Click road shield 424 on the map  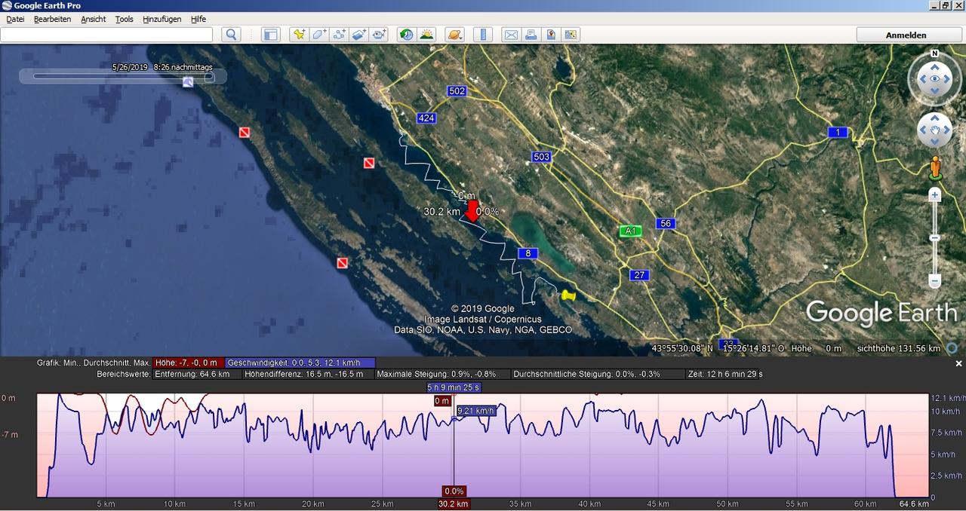pos(426,118)
